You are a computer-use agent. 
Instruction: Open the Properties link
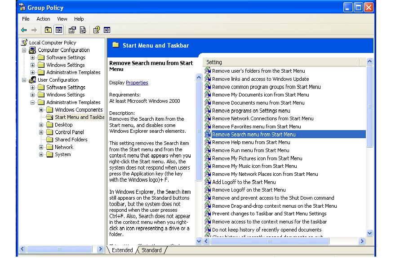[137, 83]
